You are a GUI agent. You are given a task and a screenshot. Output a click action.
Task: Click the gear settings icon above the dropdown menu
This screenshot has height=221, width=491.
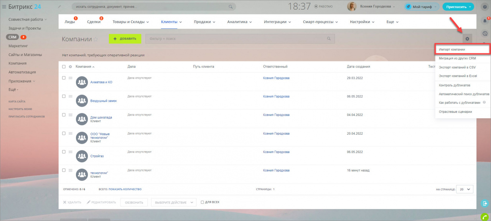coord(467,39)
